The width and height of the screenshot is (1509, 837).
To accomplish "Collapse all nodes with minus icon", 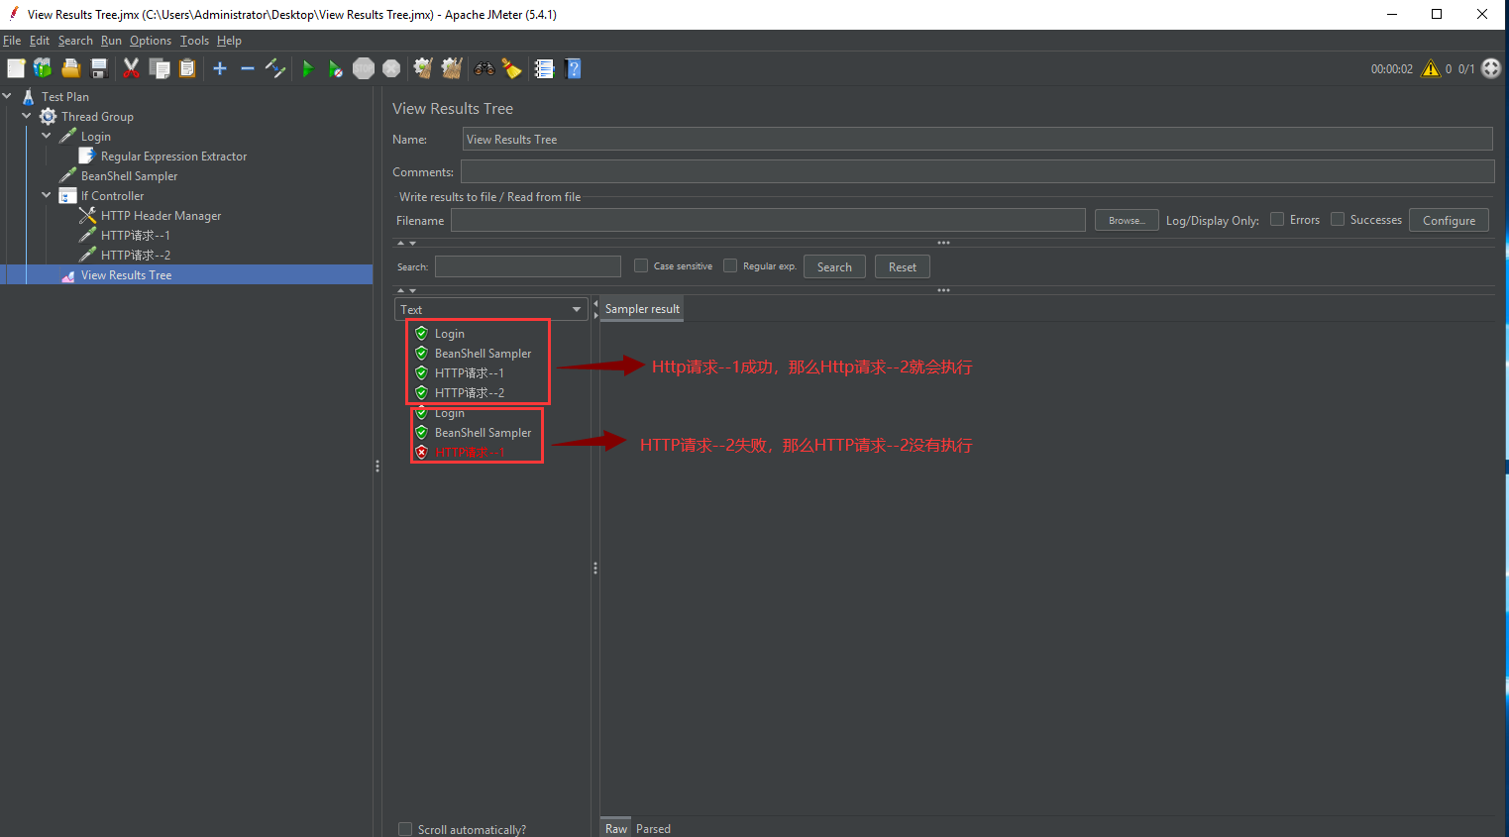I will point(248,68).
